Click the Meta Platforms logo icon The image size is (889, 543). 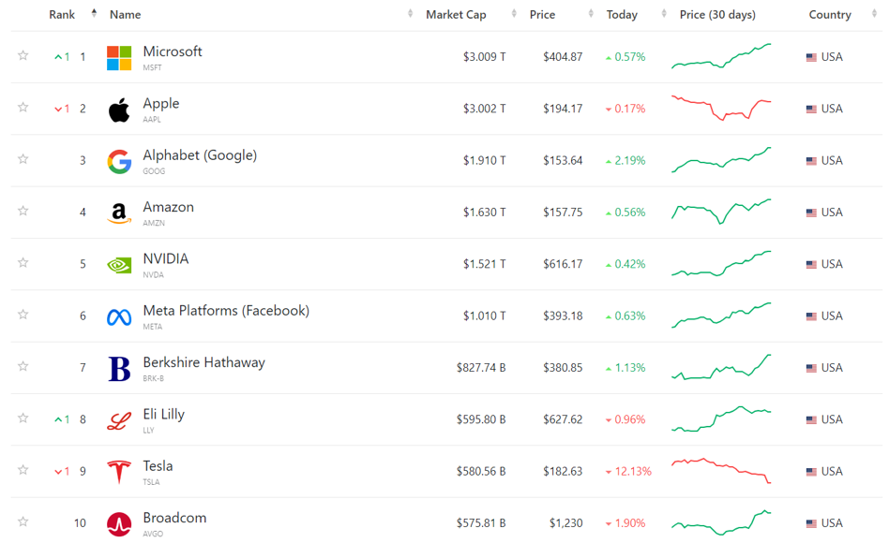(119, 317)
